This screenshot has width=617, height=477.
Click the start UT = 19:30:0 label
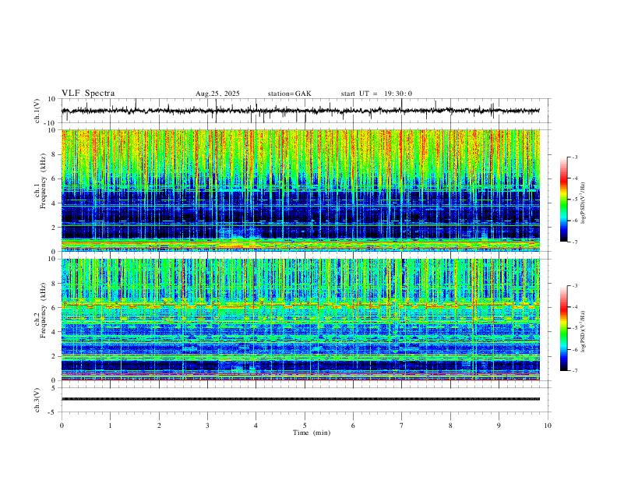(x=376, y=94)
